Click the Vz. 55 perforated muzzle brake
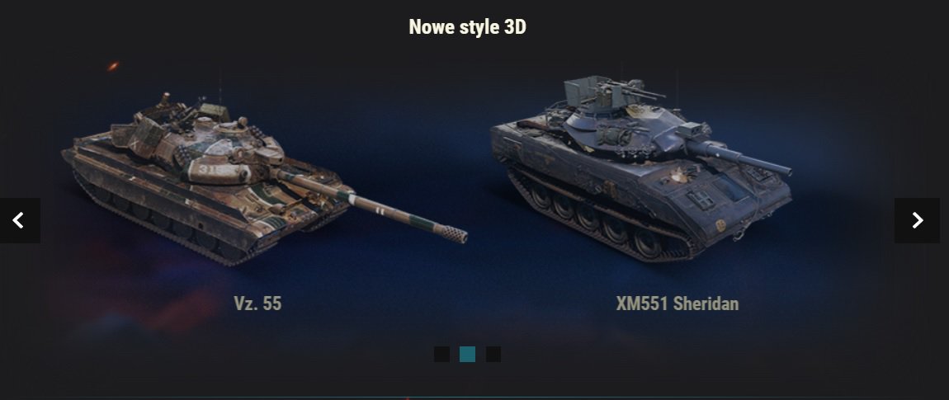Screen dimensions: 949x400 click(453, 233)
